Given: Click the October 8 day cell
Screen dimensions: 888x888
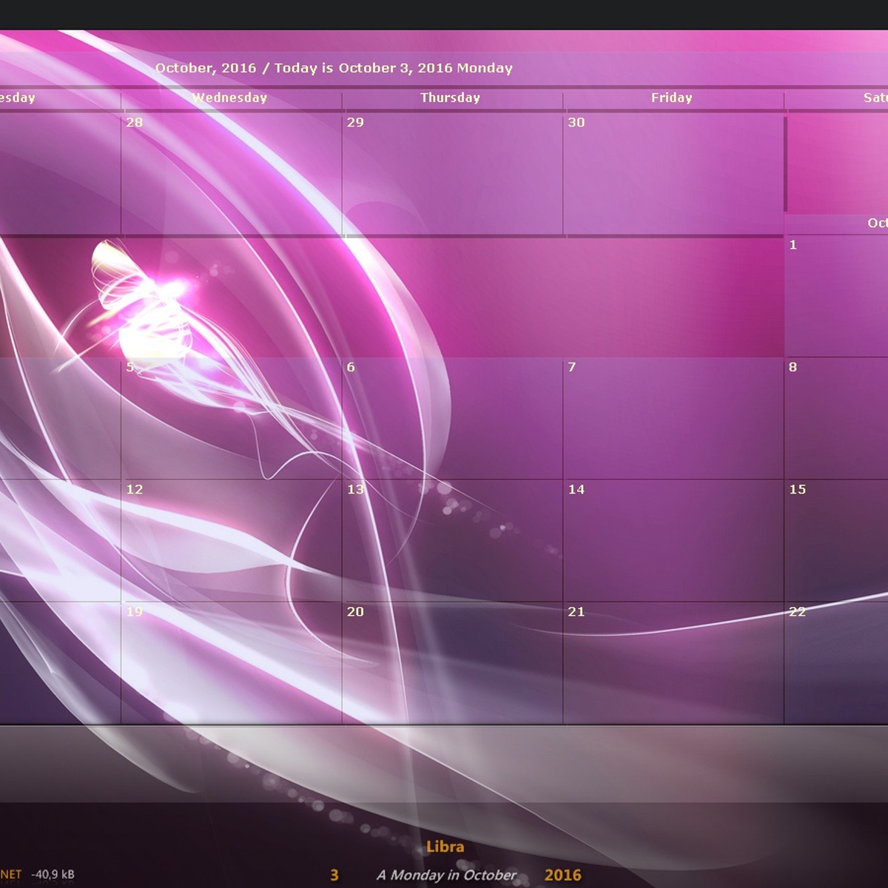Looking at the screenshot, I should coord(836,418).
